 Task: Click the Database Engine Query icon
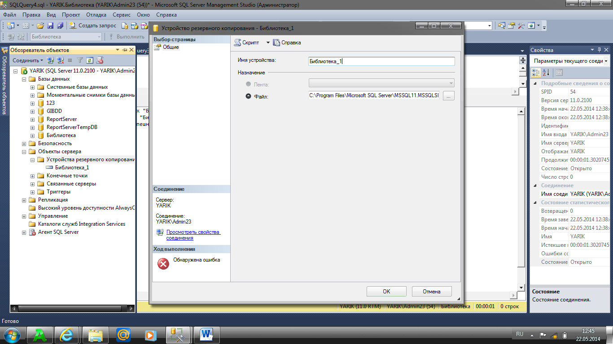coord(125,26)
